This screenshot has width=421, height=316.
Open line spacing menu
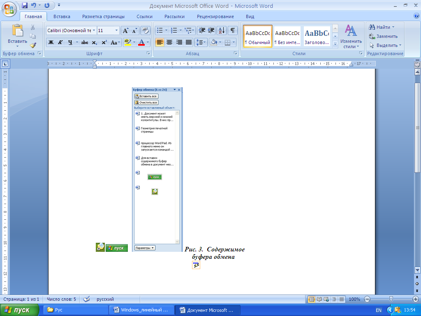(201, 42)
